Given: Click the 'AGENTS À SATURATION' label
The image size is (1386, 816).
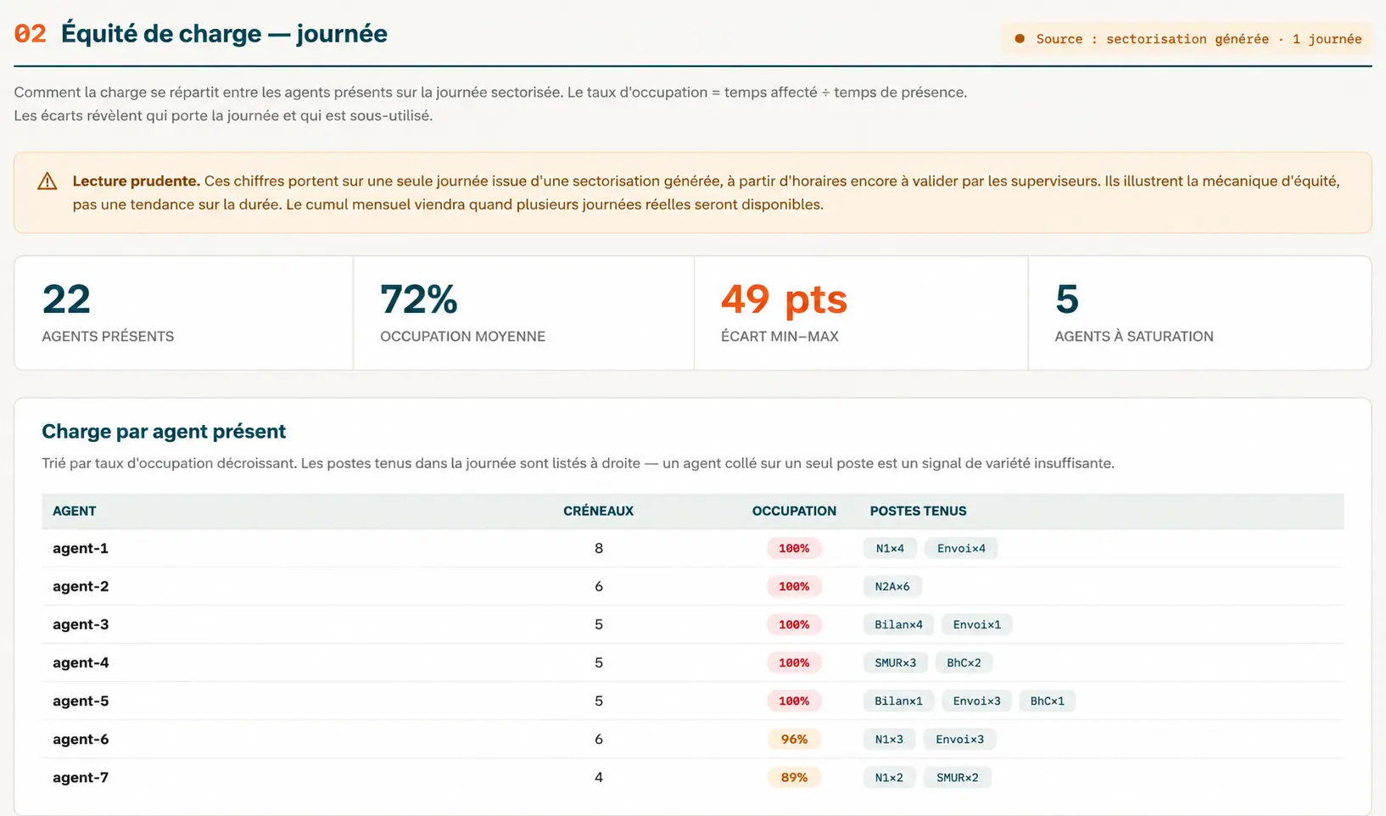Looking at the screenshot, I should point(1134,337).
